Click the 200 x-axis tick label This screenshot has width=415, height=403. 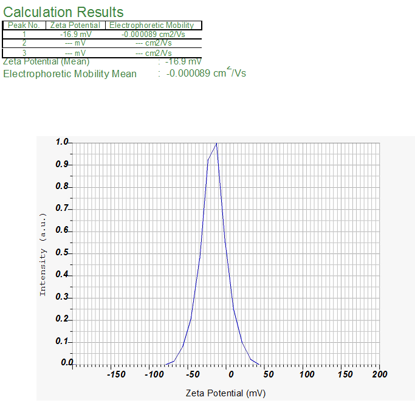pyautogui.click(x=379, y=374)
